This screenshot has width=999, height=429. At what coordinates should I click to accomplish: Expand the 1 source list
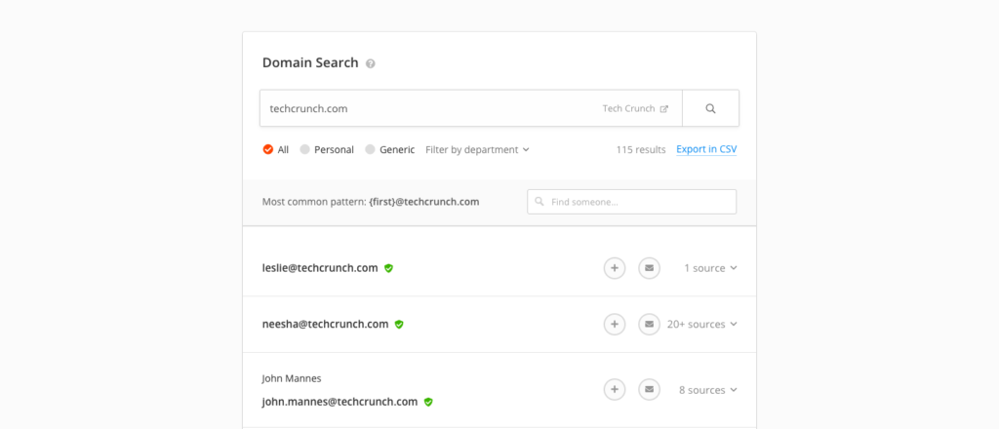pos(710,268)
